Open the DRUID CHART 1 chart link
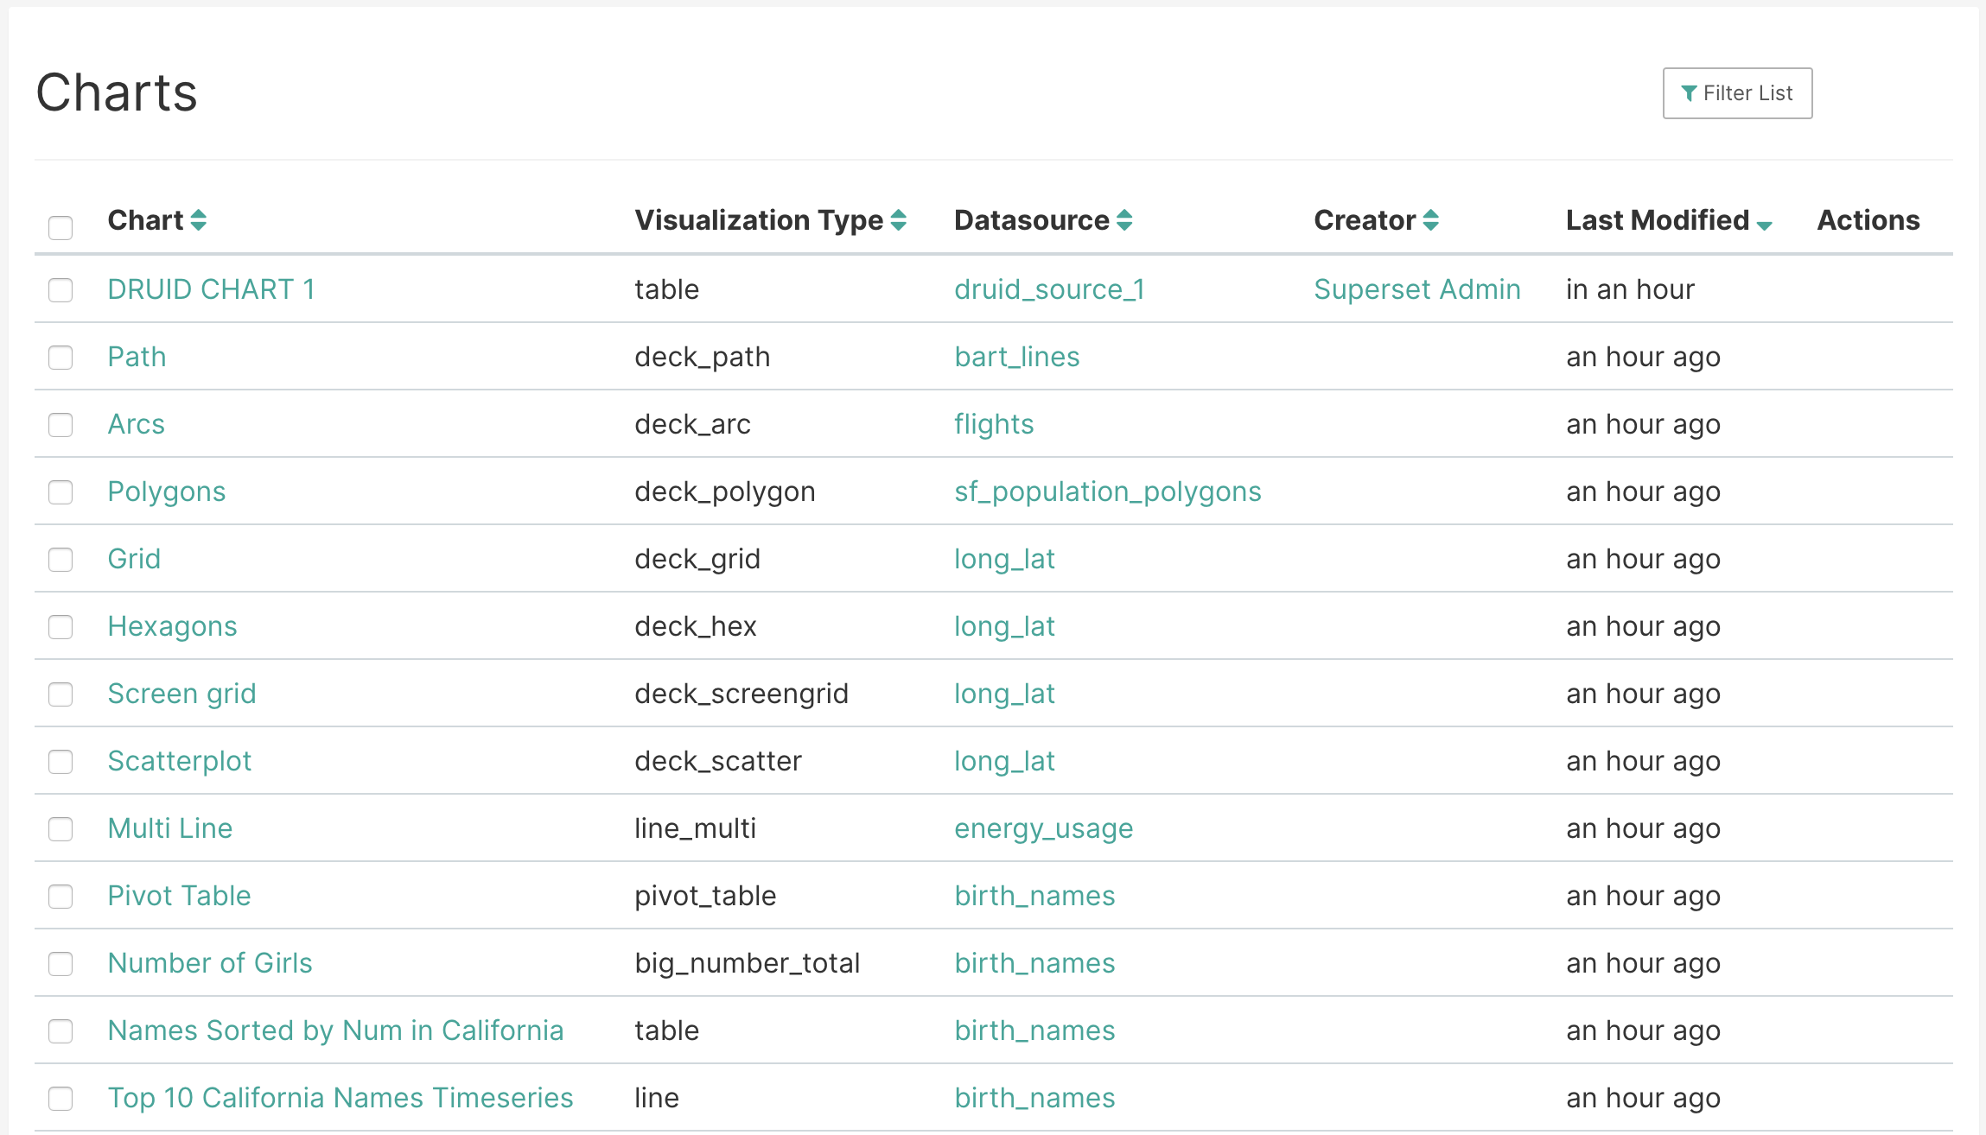The width and height of the screenshot is (1986, 1135). pos(211,289)
